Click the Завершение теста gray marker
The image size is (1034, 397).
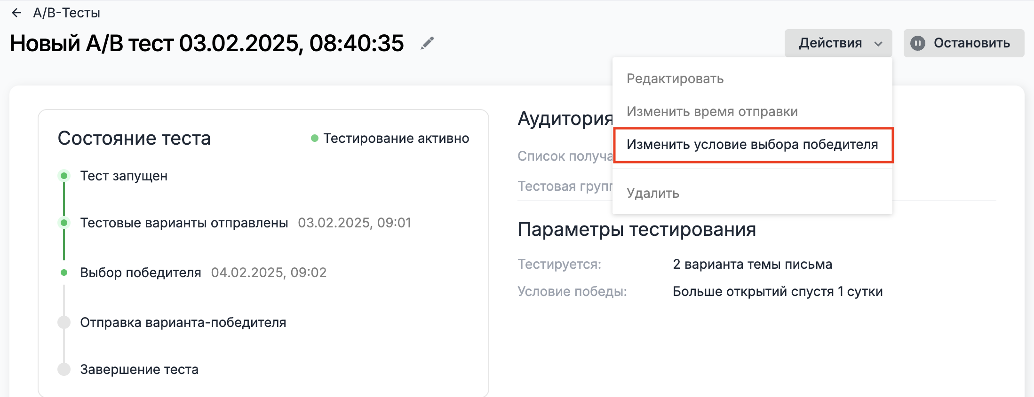pyautogui.click(x=64, y=369)
